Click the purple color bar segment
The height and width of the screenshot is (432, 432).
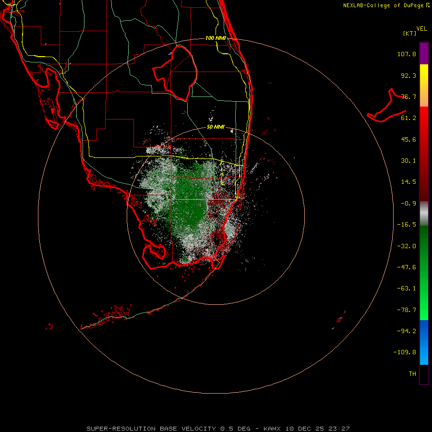pos(424,53)
